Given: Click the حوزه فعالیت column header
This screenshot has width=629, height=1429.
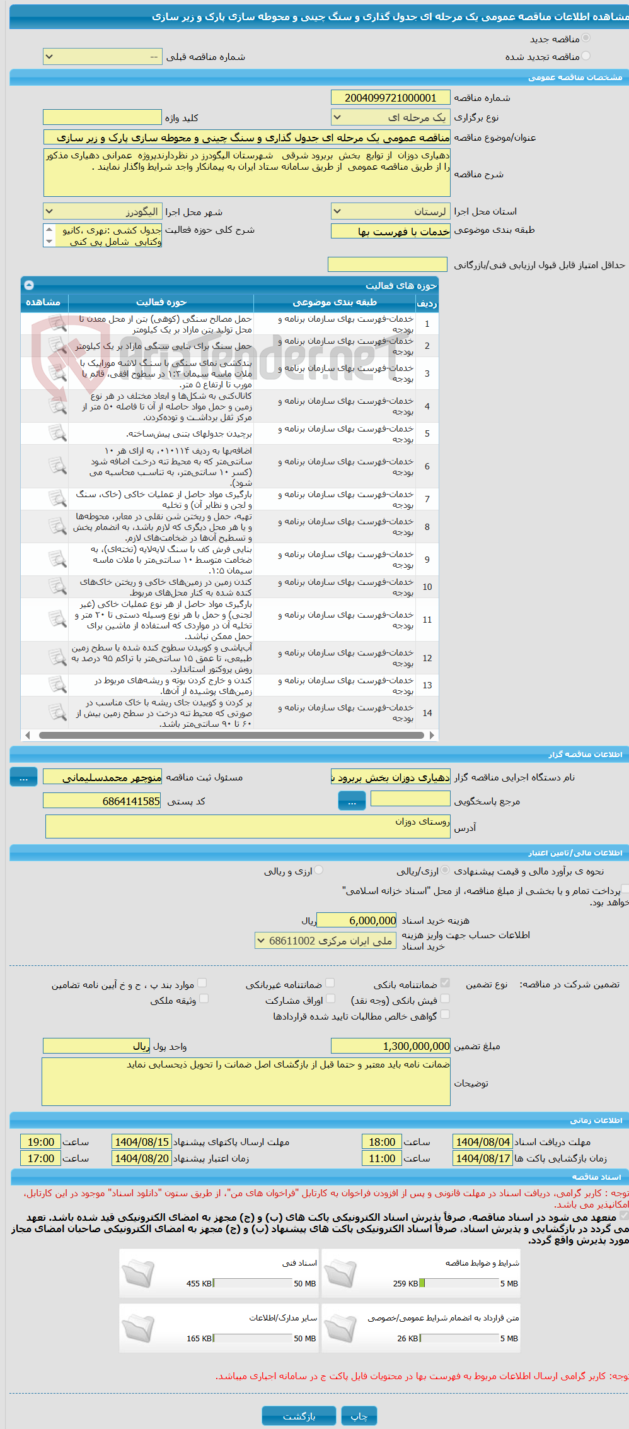Looking at the screenshot, I should coord(161,302).
